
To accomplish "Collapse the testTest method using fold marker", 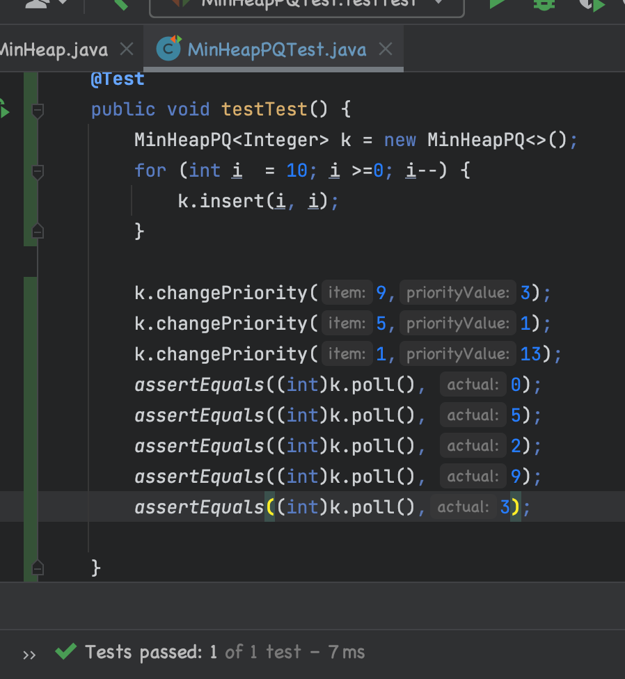I will pos(38,110).
